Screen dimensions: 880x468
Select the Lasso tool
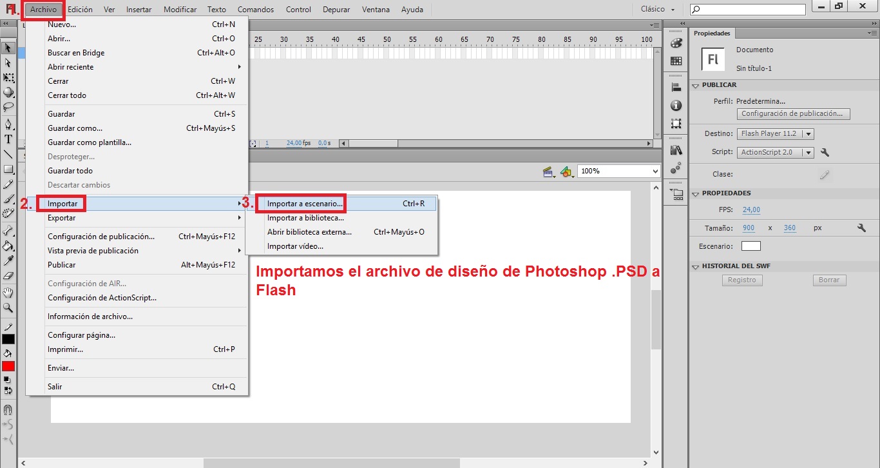tap(8, 107)
